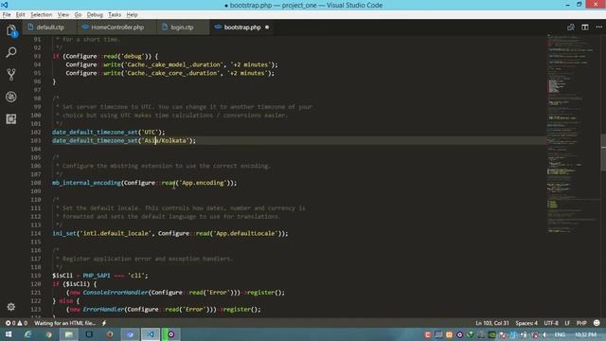Switch to the default.ctp tab
This screenshot has height=341, width=606.
[x=50, y=27]
